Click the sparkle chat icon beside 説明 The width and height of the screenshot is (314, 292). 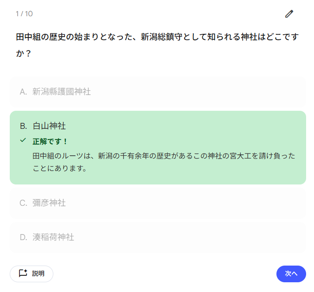point(23,273)
